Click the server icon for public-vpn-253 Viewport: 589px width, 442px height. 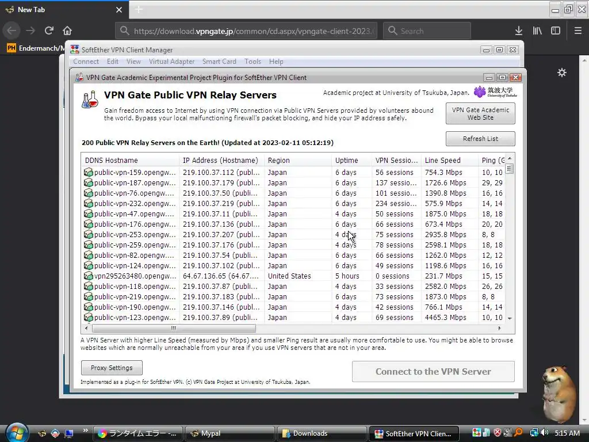88,235
